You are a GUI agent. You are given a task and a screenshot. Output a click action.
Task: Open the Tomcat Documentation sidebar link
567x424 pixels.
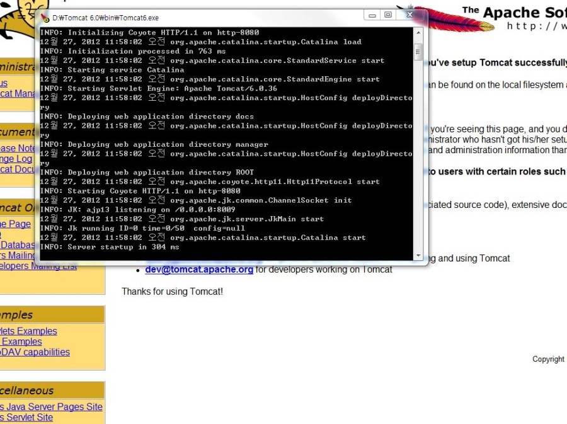[x=17, y=169]
